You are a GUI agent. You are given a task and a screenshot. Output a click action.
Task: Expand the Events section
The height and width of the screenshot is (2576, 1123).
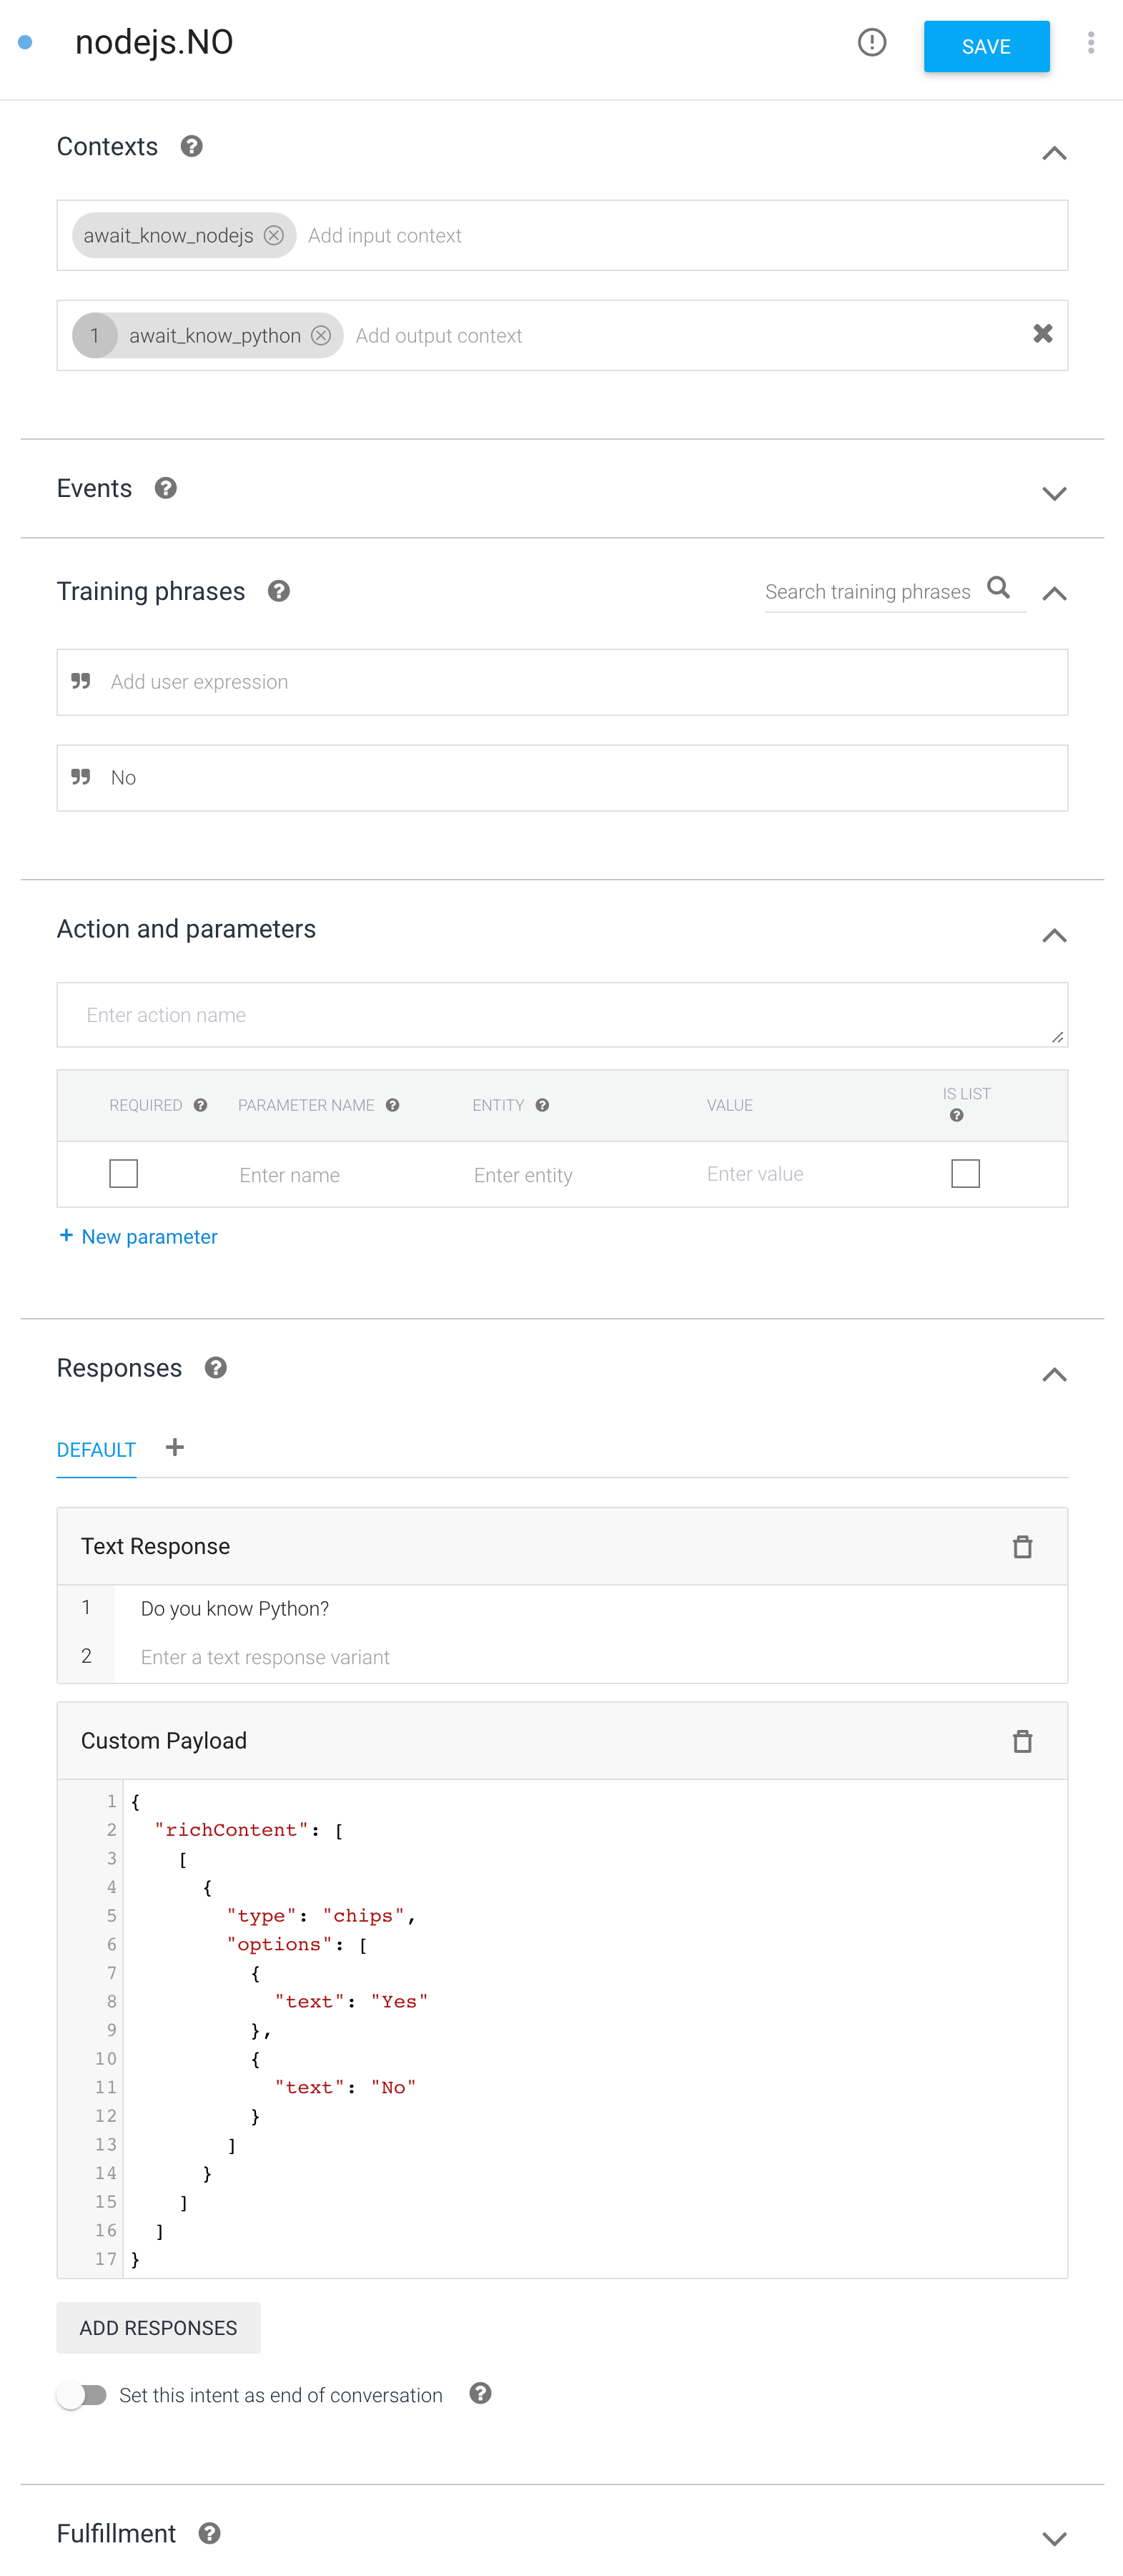1054,493
